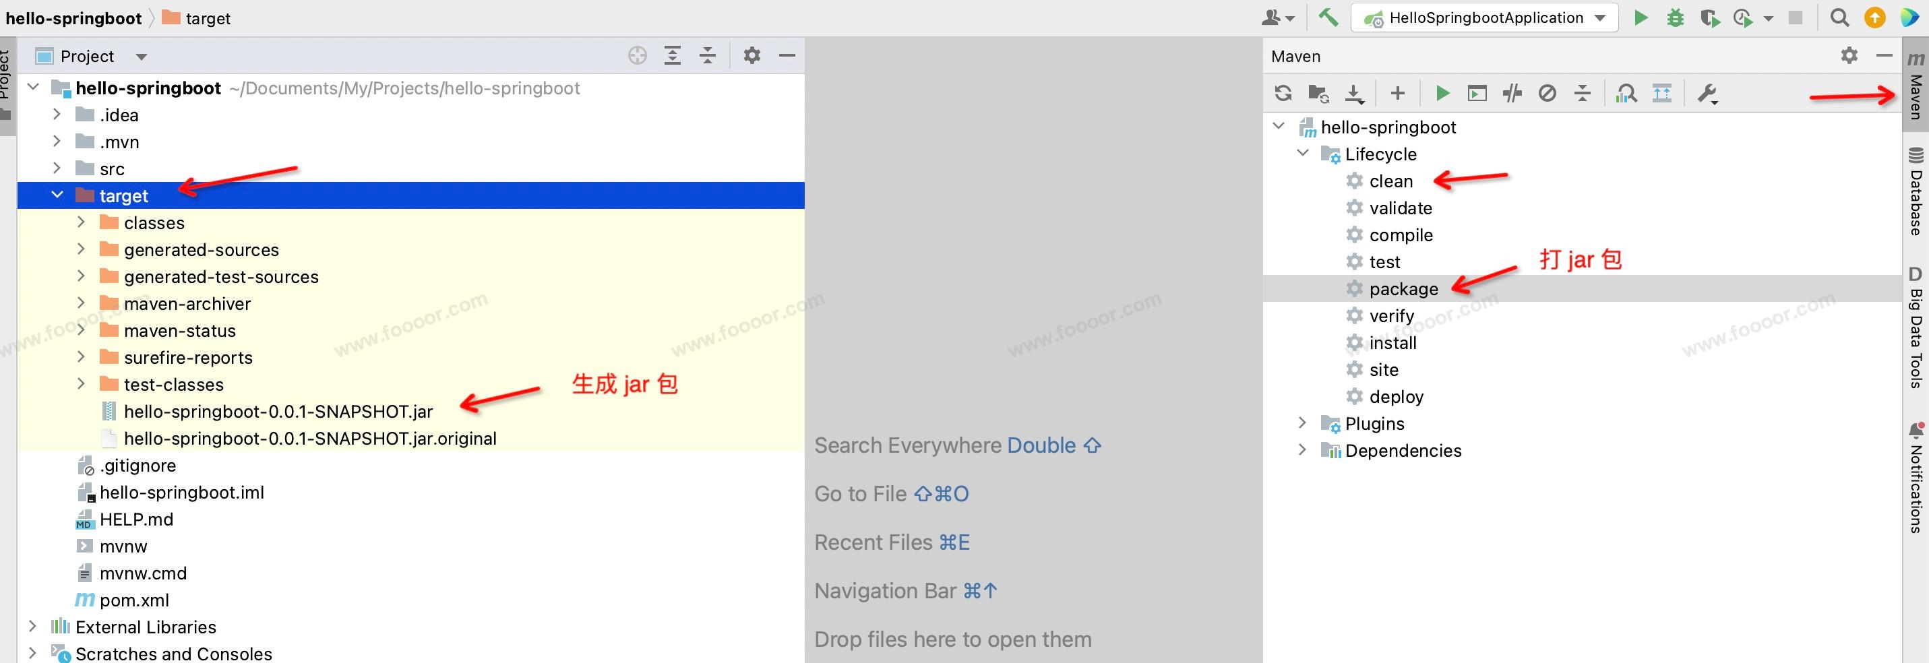Expand the Plugins node in Maven panel
This screenshot has height=663, width=1929.
point(1302,424)
